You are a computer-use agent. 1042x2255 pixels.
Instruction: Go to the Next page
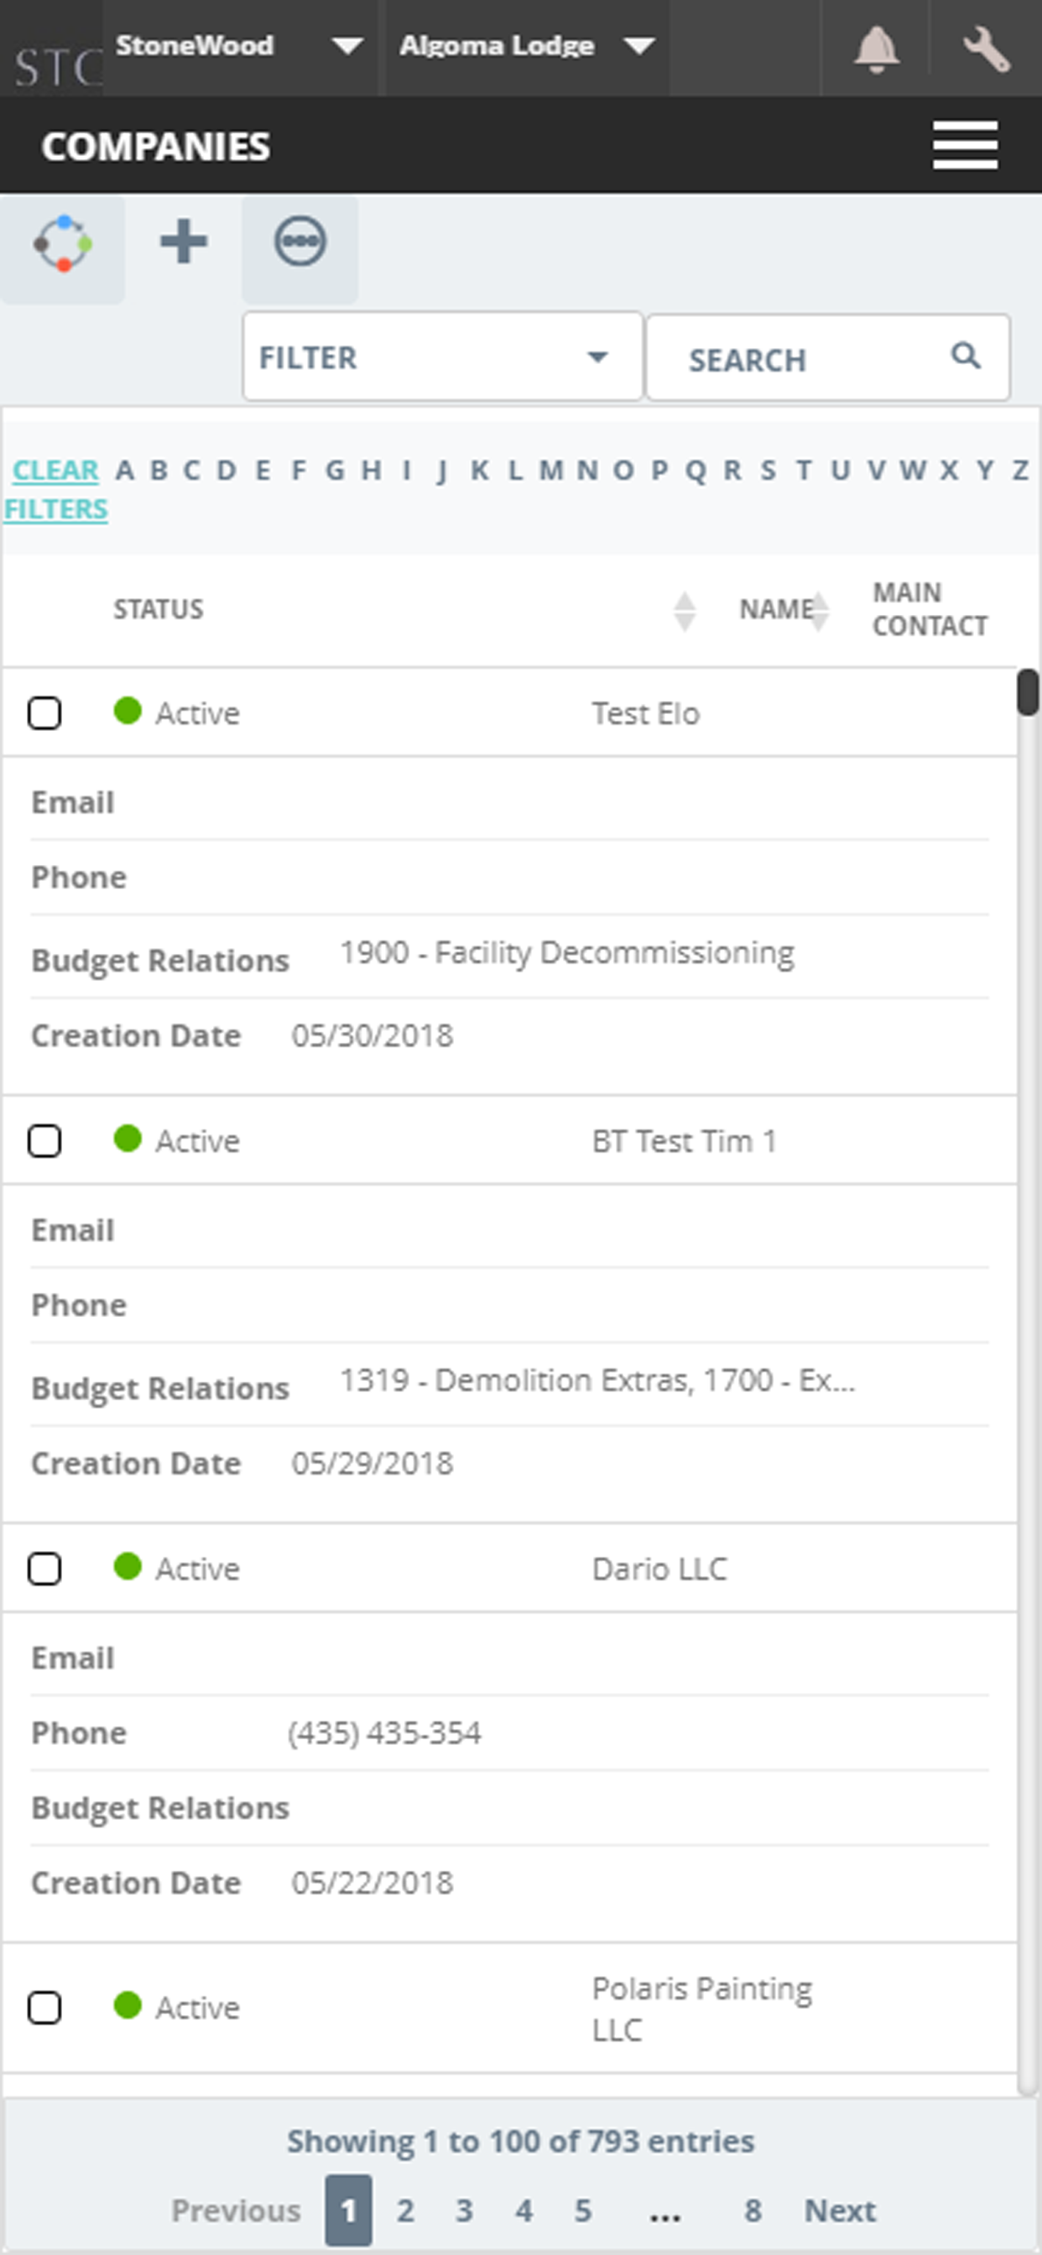click(840, 2211)
